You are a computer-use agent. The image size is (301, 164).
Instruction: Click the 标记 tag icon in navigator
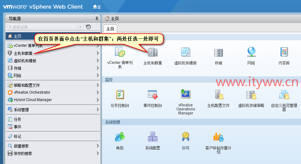pyautogui.click(x=10, y=136)
